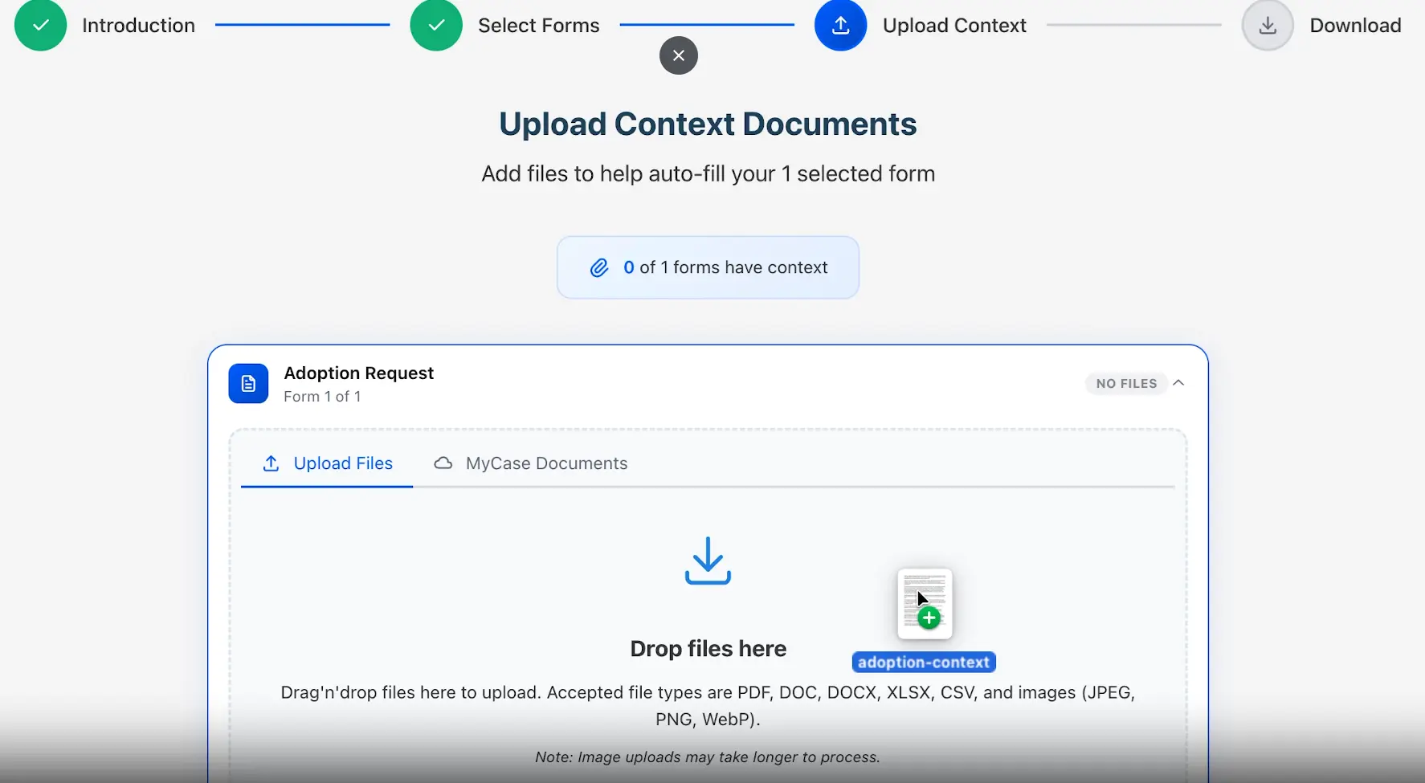Click the Select Forms step label
The height and width of the screenshot is (783, 1425).
(539, 25)
